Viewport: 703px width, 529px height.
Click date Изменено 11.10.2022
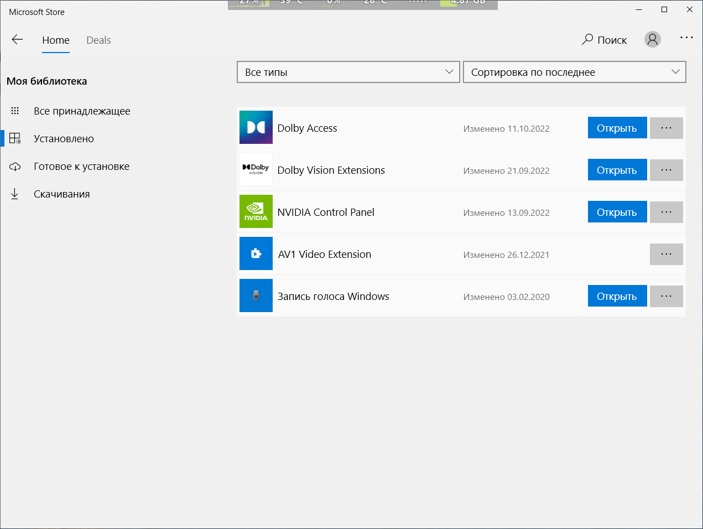(507, 128)
